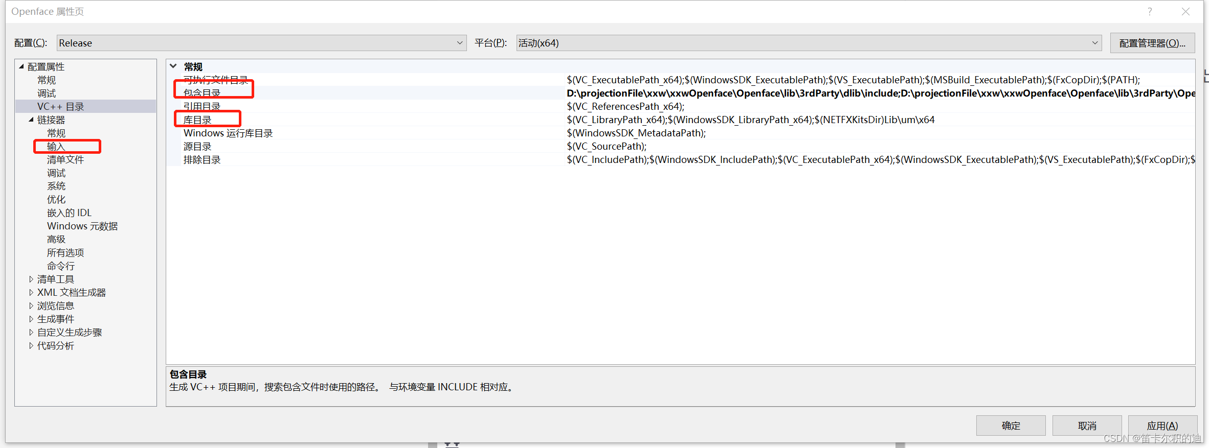Expand the 代码分析 tree node

point(31,345)
